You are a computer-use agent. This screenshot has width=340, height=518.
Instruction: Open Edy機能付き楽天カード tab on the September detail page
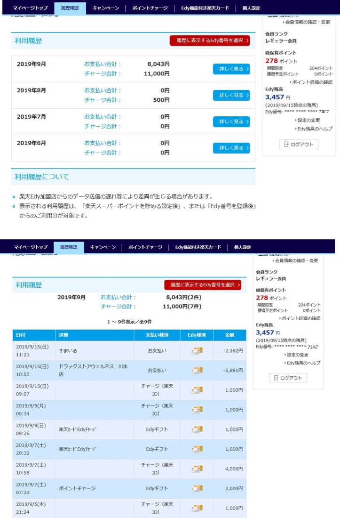(198, 247)
